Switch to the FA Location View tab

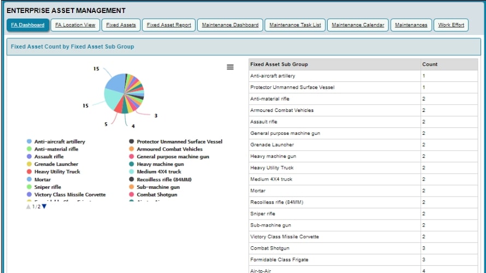[x=75, y=25]
